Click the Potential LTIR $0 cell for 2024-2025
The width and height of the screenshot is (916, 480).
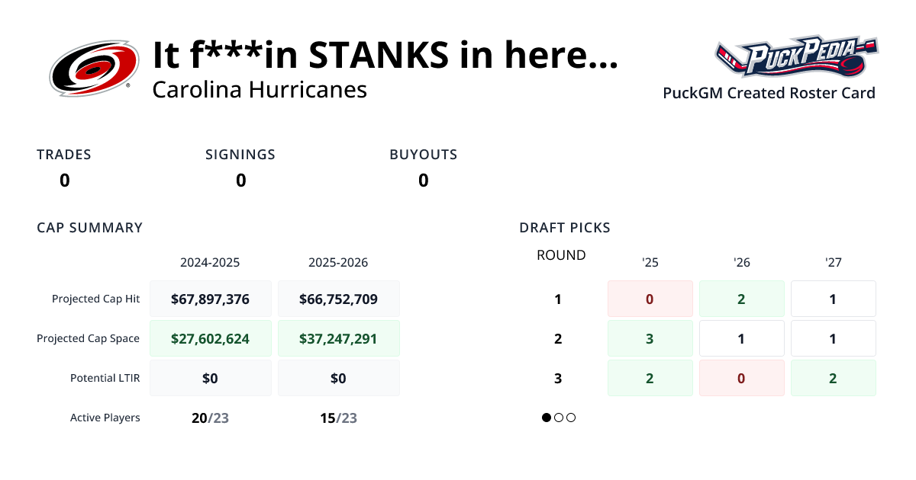click(x=210, y=377)
